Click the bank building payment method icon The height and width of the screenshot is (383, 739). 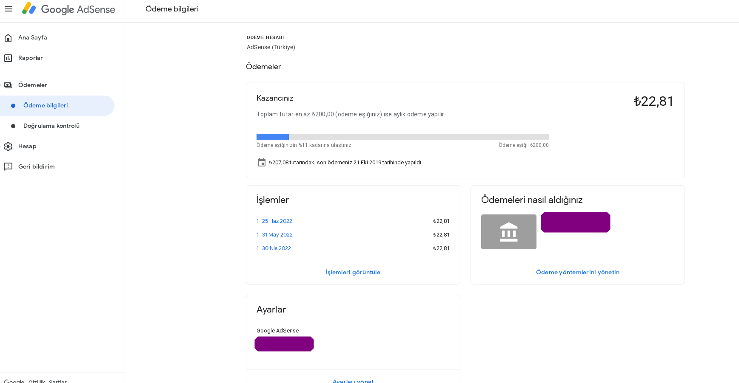coord(509,232)
